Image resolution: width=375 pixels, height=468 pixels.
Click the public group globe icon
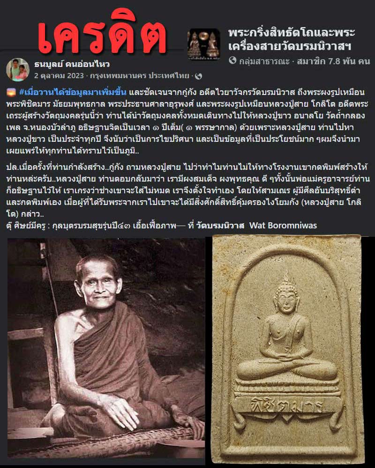click(x=232, y=60)
